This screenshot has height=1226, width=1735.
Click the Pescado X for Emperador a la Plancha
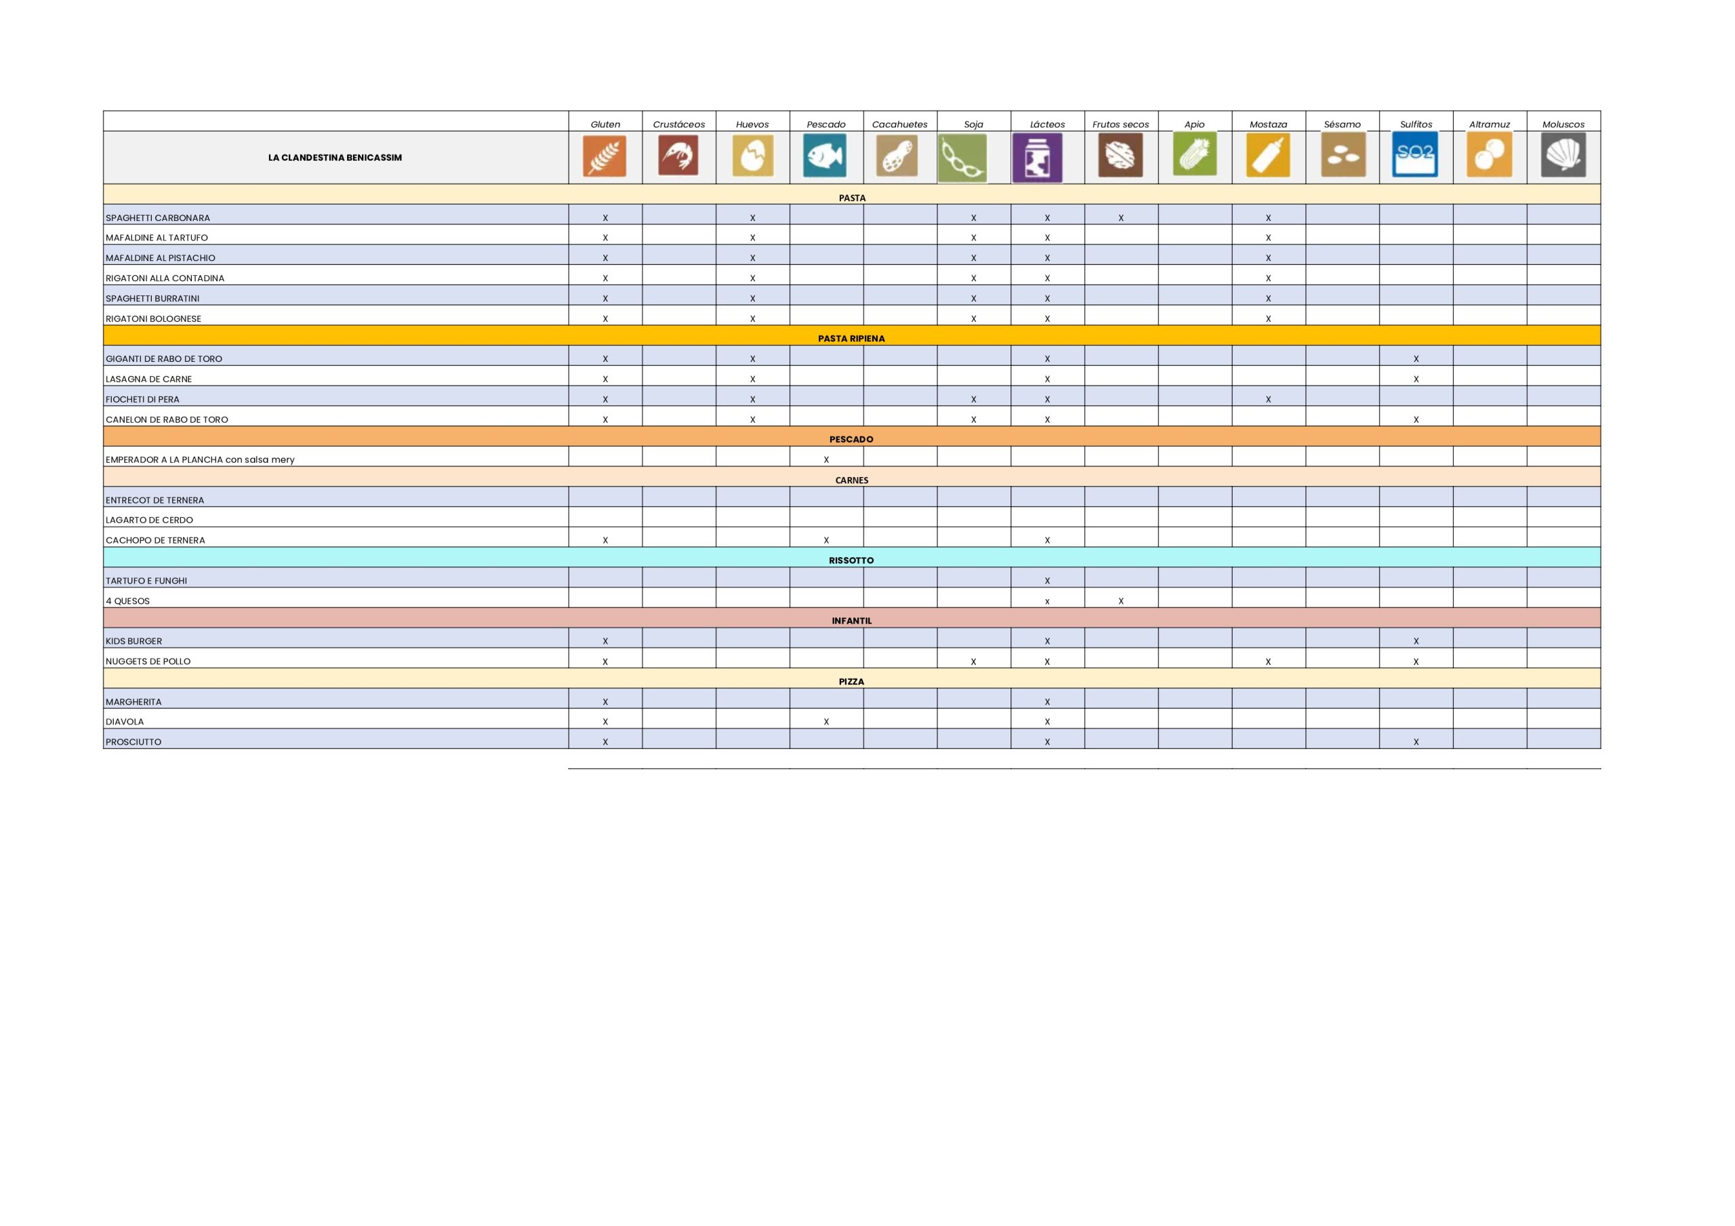pyautogui.click(x=826, y=459)
